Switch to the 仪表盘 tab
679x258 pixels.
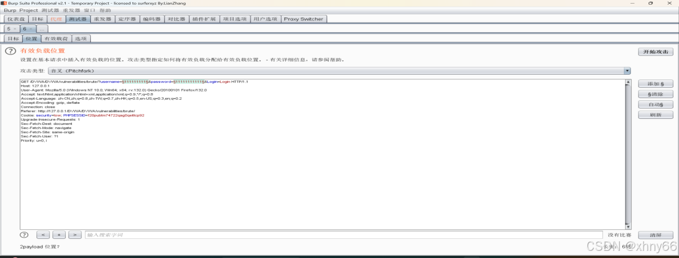[16, 19]
